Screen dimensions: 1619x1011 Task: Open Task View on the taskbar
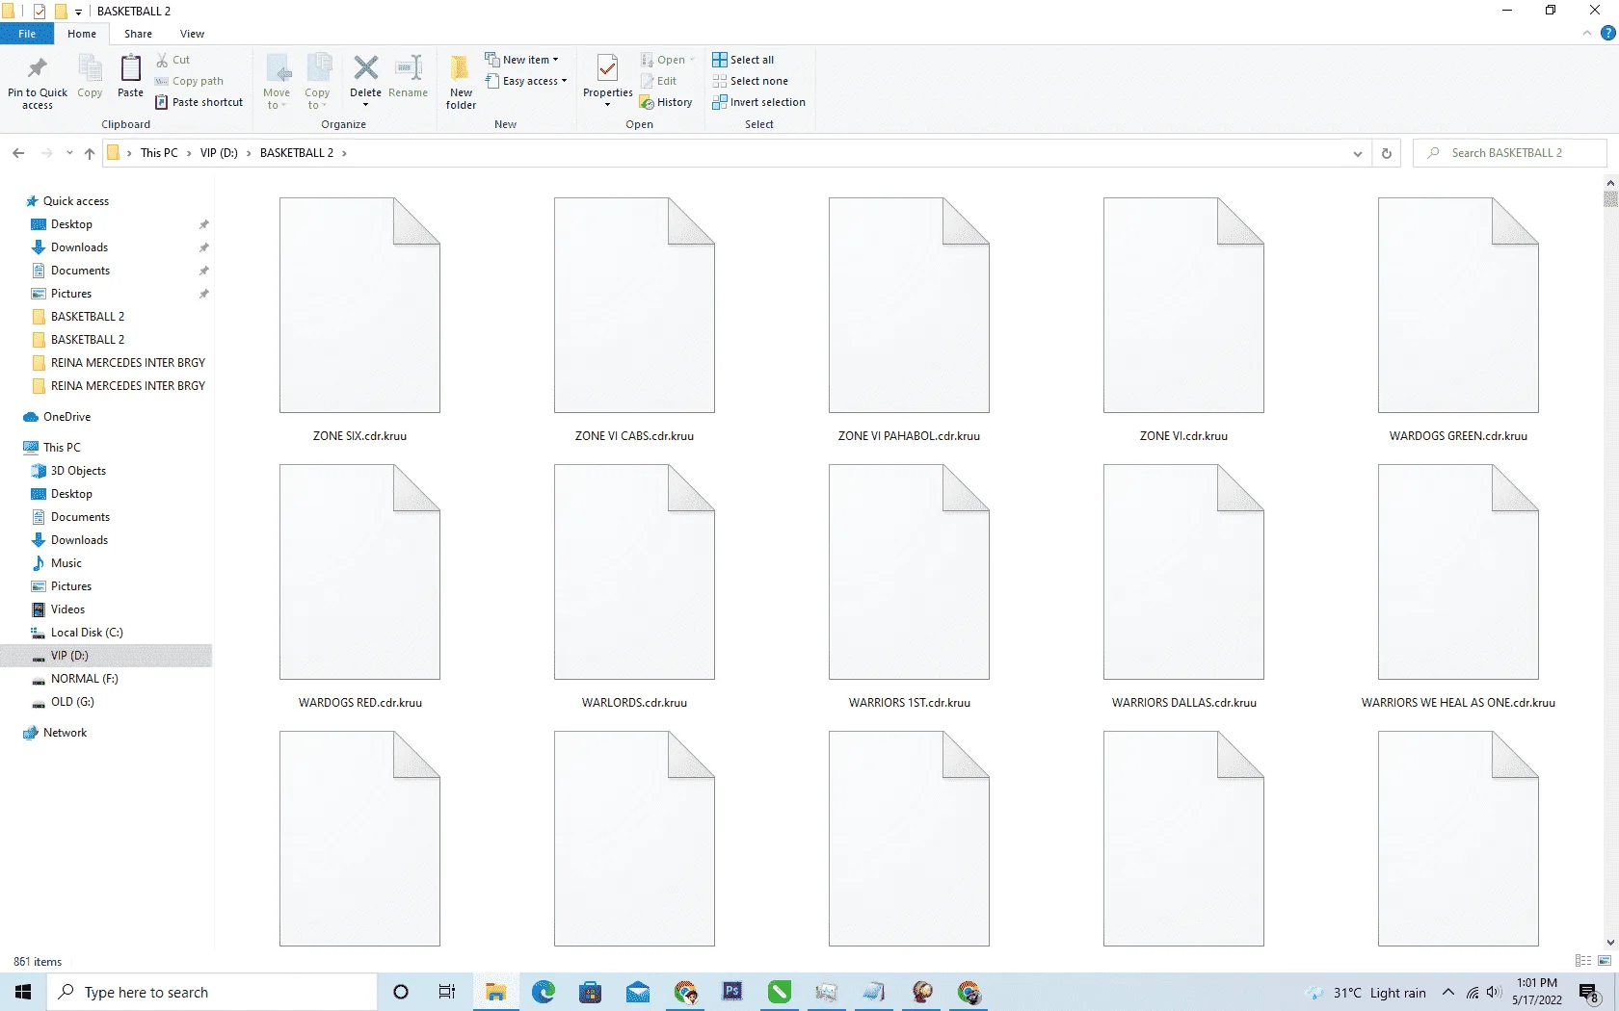[x=447, y=992]
